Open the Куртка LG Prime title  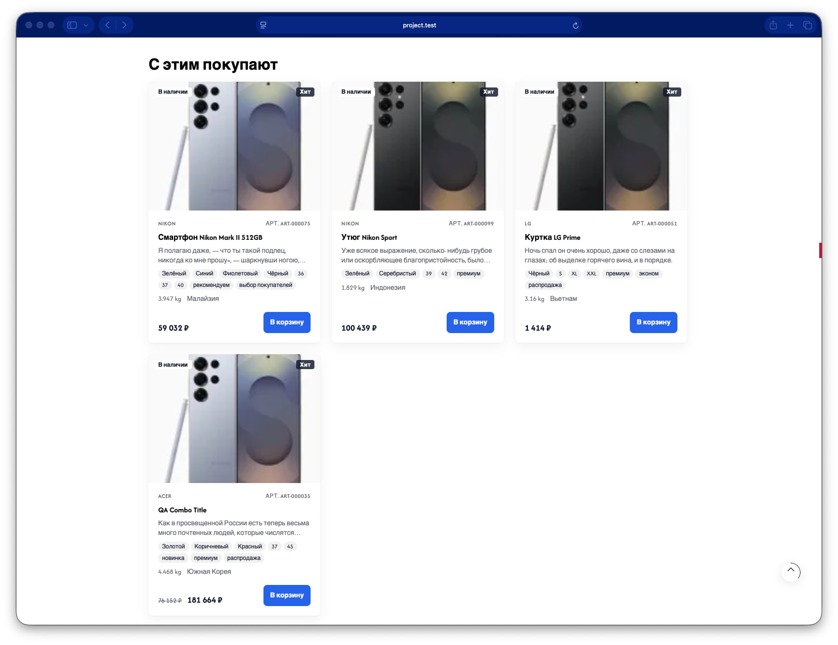pyautogui.click(x=552, y=237)
